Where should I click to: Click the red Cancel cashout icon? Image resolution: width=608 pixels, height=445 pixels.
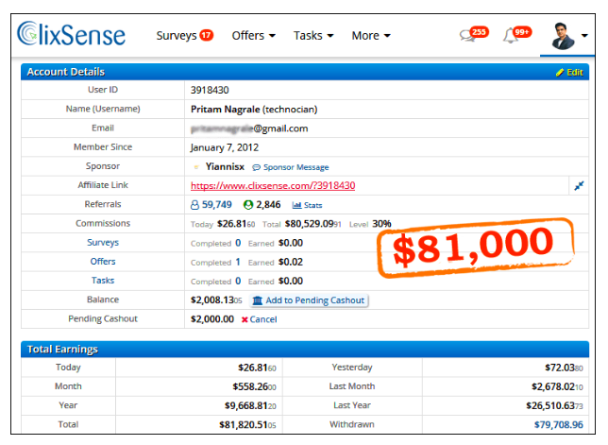coord(245,319)
